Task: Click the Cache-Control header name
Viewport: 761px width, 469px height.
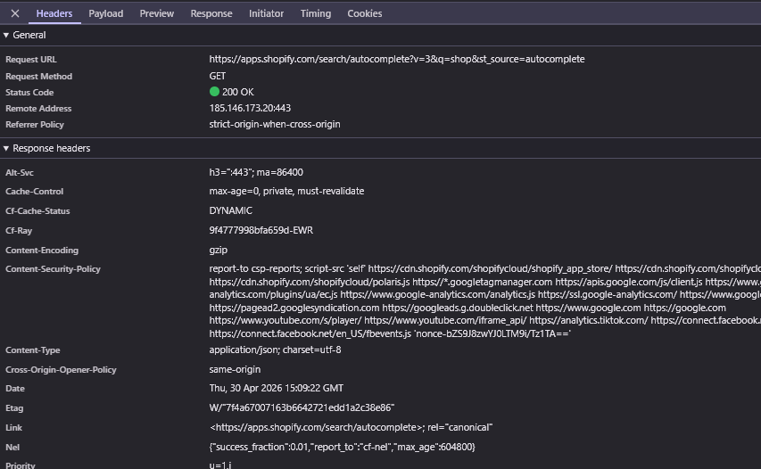Action: tap(35, 192)
